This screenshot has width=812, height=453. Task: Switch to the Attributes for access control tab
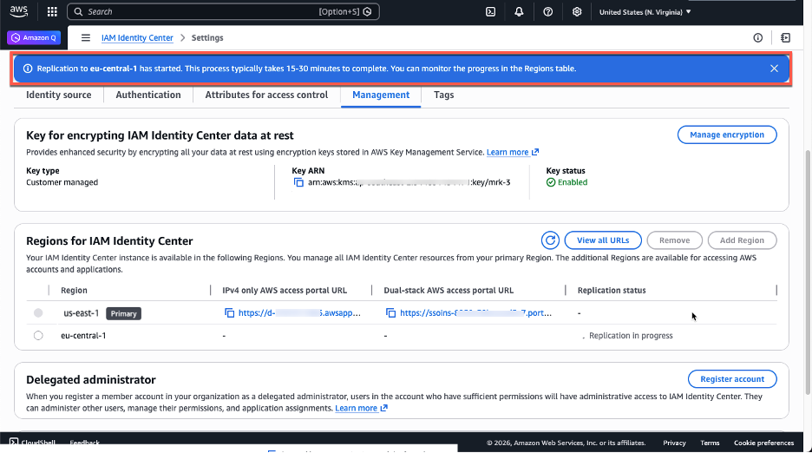click(x=266, y=95)
